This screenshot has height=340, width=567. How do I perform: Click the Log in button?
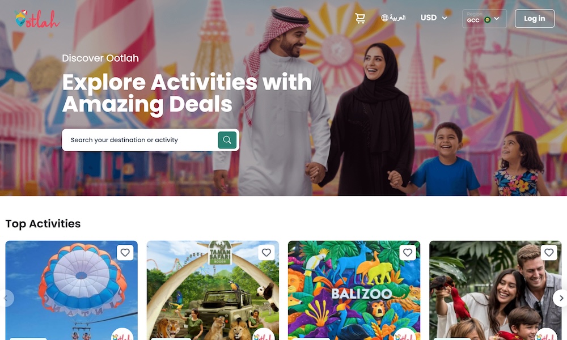pyautogui.click(x=535, y=19)
